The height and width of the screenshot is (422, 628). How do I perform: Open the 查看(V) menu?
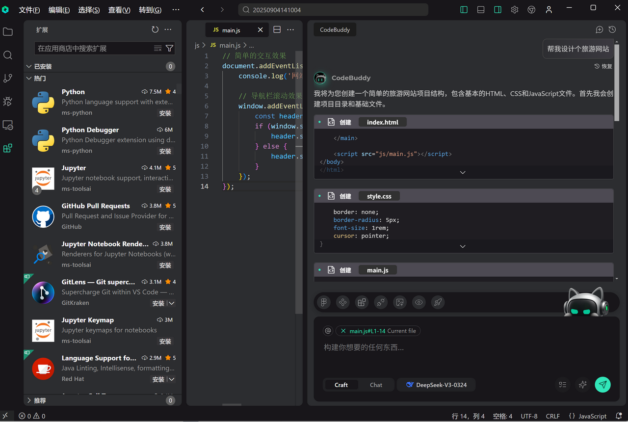click(119, 10)
